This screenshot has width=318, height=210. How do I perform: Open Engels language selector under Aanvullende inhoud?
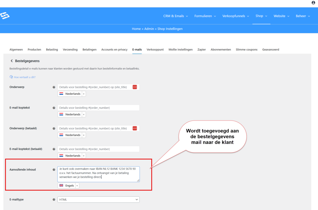[x=68, y=185]
